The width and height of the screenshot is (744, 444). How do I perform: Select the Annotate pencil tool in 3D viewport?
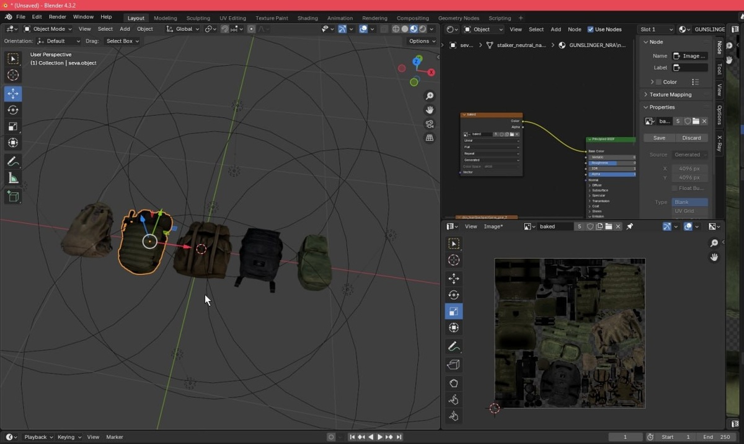tap(13, 161)
